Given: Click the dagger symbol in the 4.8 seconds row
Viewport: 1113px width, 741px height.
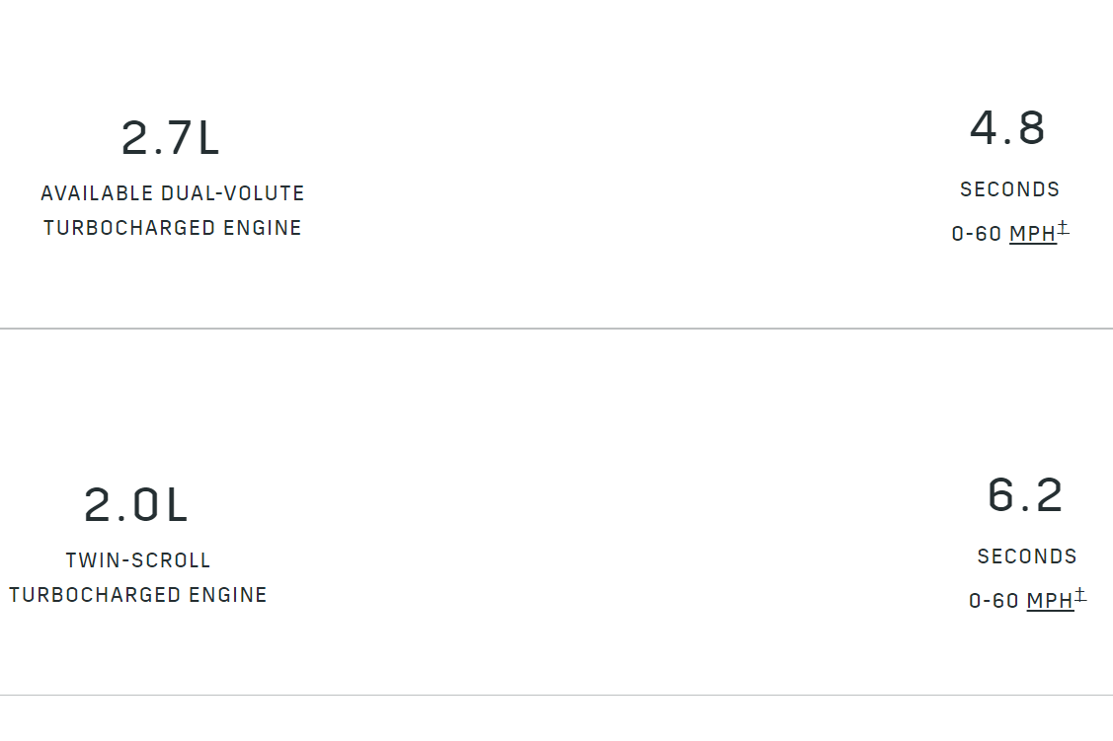Looking at the screenshot, I should coord(1064,229).
